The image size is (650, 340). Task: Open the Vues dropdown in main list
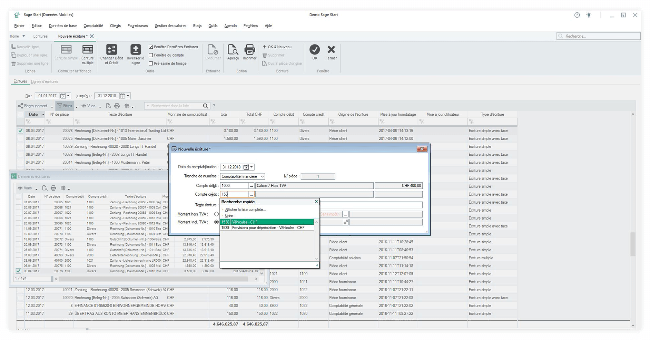click(100, 107)
